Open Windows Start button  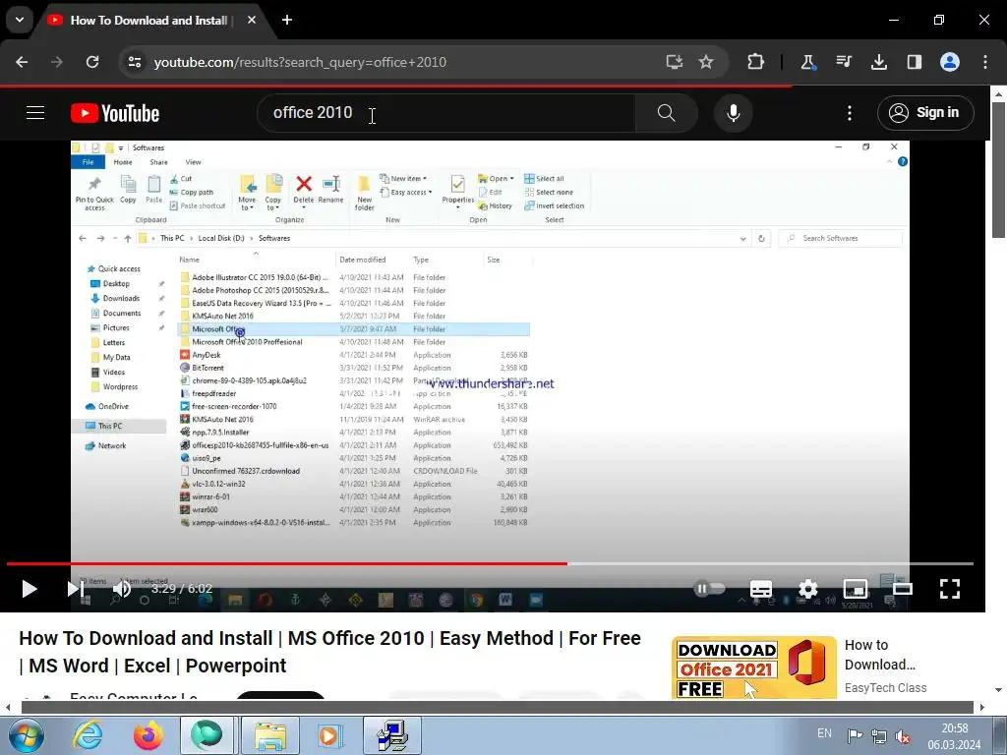point(27,735)
